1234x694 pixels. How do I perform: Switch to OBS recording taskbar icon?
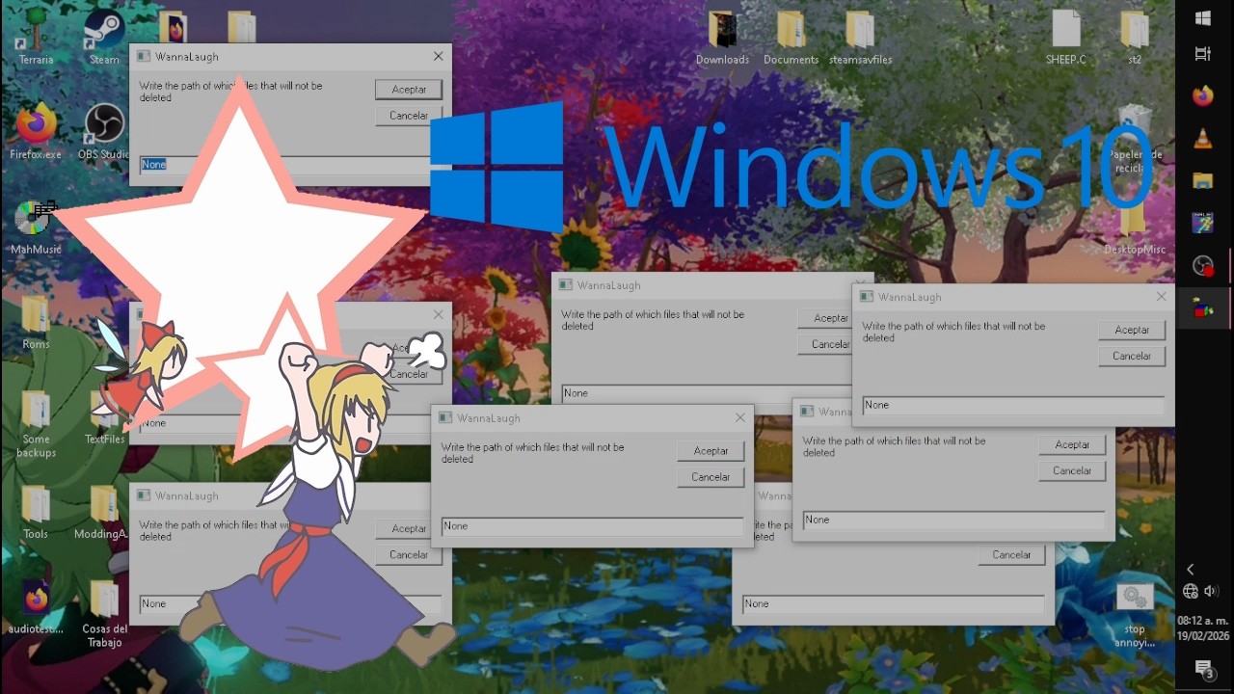pos(1203,266)
